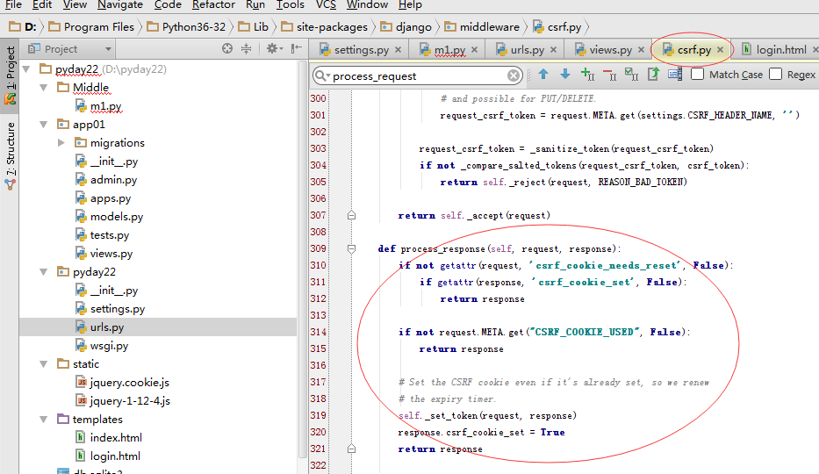
Task: Close the settings.py tab
Action: [x=399, y=50]
